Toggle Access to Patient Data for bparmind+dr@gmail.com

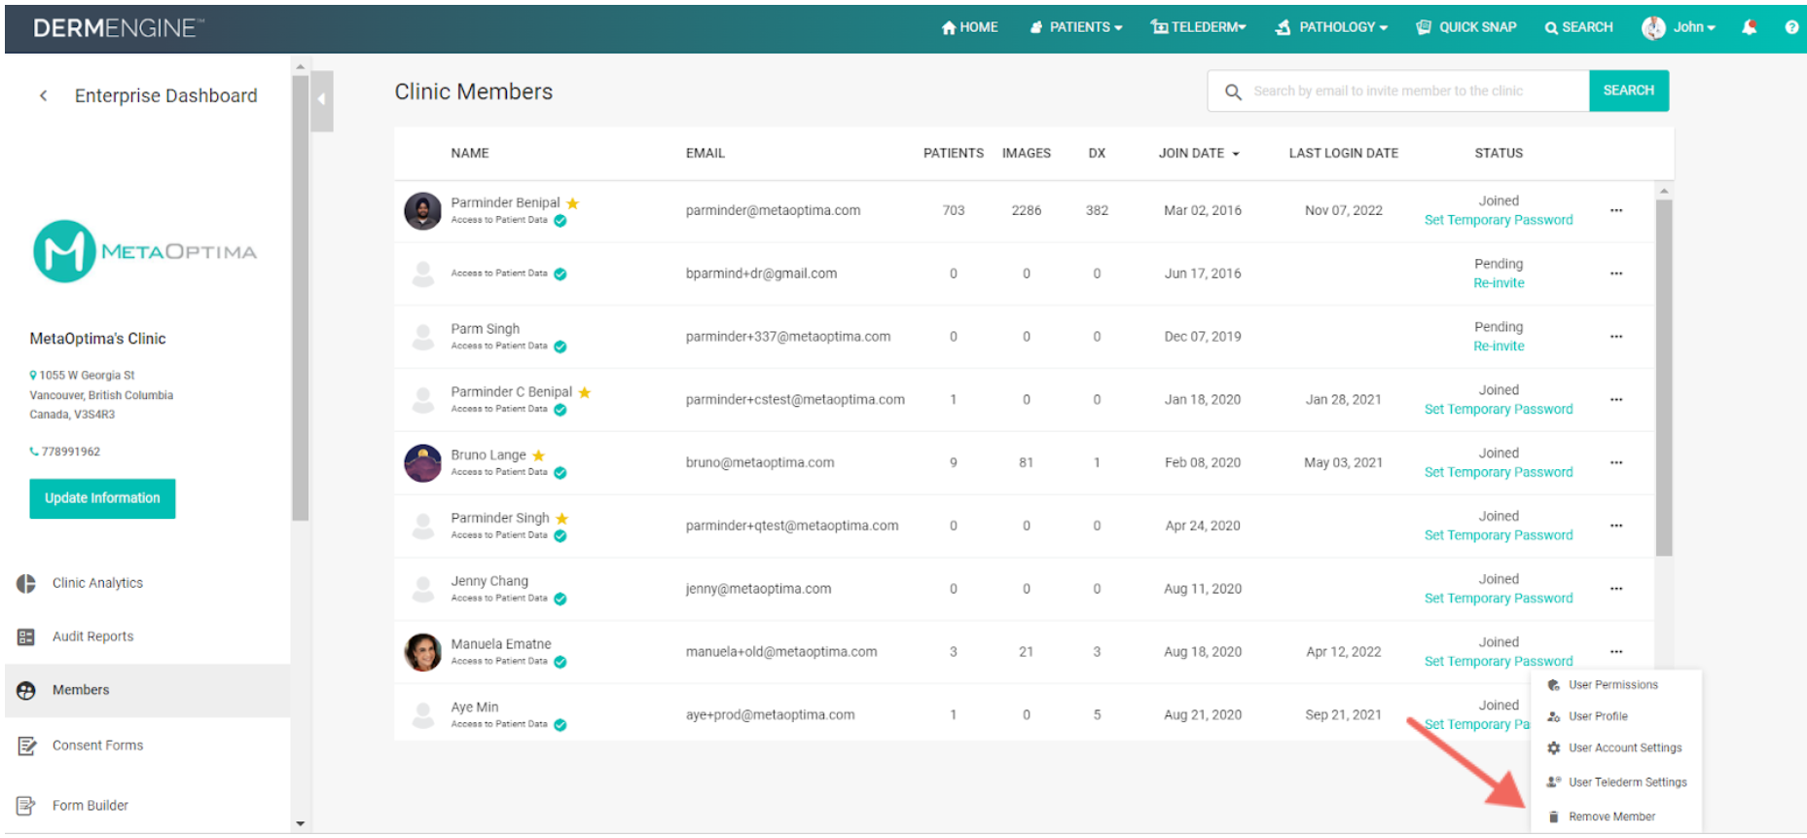560,274
